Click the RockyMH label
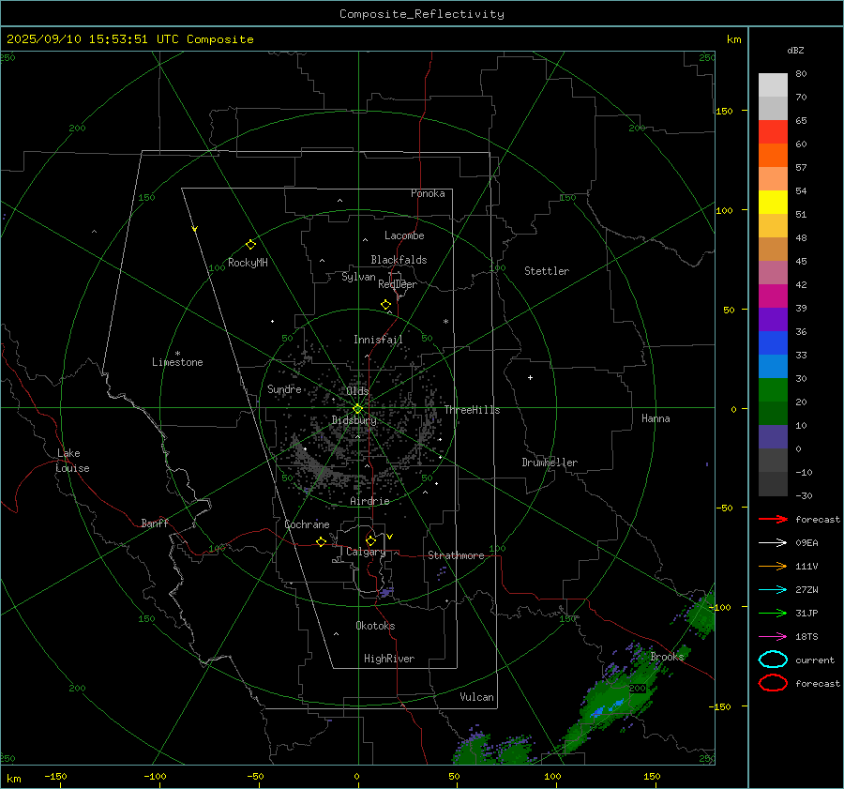The image size is (844, 789). [x=248, y=263]
